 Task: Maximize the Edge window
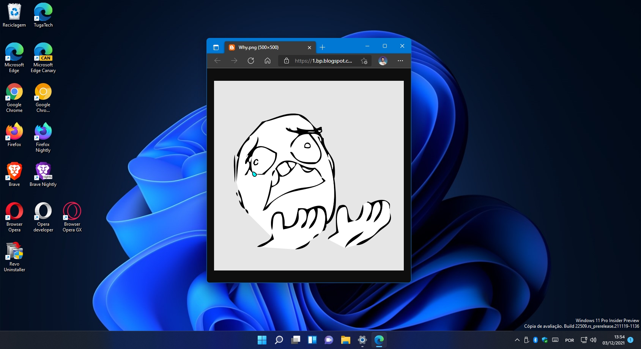click(385, 46)
